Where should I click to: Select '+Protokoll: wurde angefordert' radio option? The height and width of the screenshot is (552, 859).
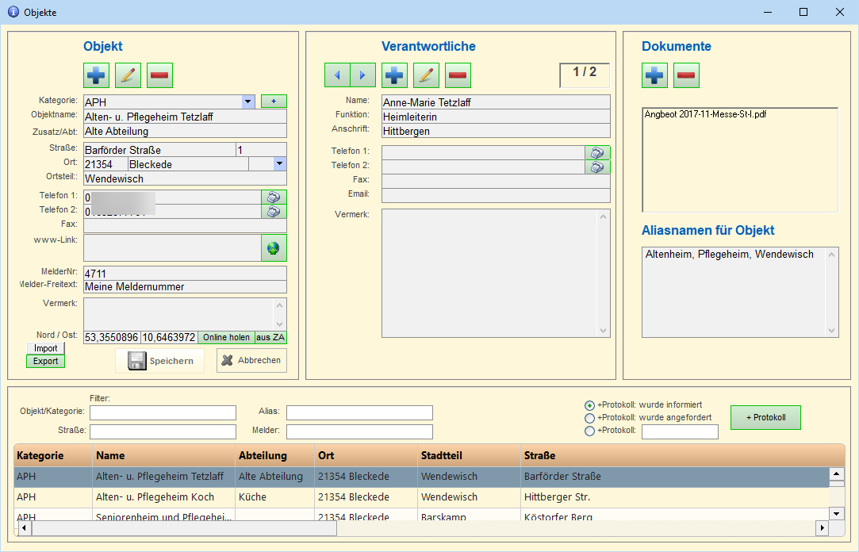589,418
